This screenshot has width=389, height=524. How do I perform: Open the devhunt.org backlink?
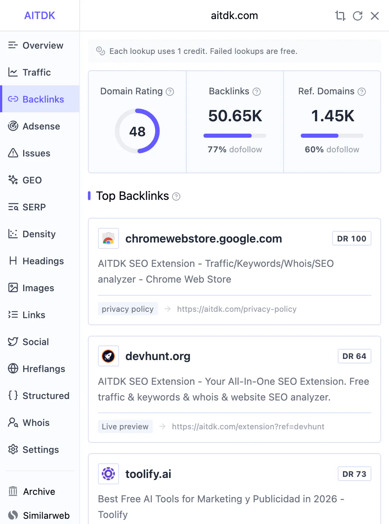[x=158, y=356]
